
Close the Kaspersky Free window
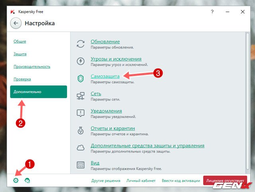(x=243, y=12)
